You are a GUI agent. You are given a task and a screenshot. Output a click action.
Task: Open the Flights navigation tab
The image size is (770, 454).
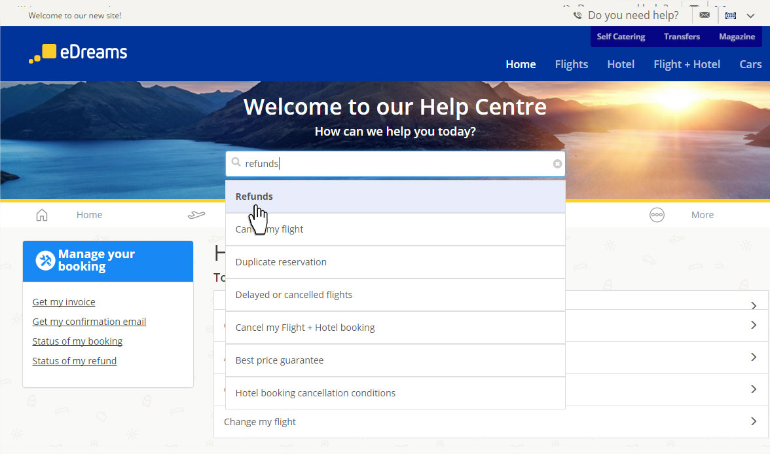tap(571, 64)
